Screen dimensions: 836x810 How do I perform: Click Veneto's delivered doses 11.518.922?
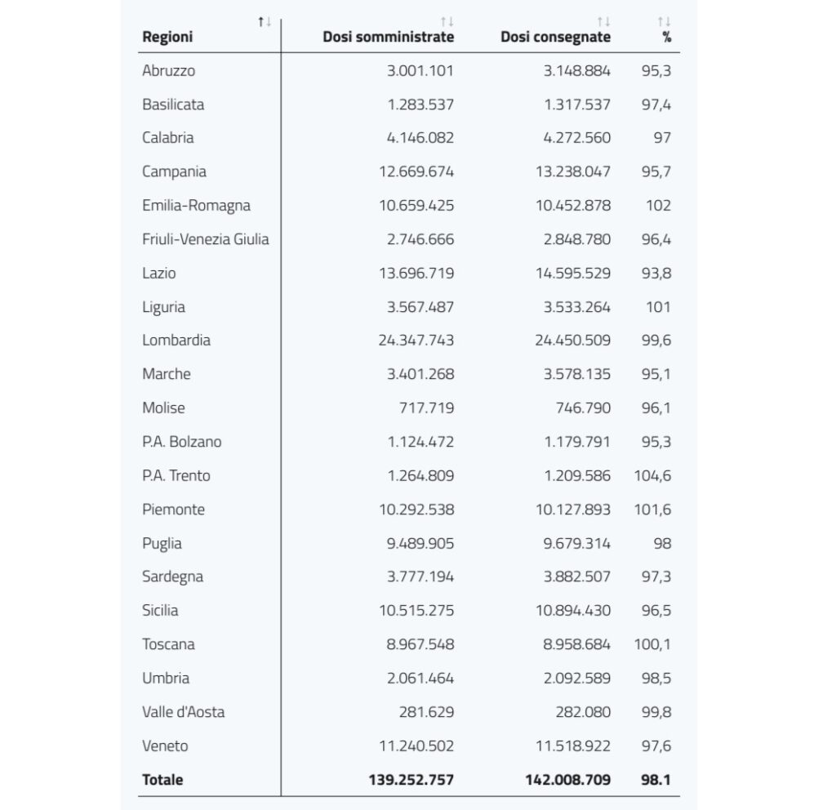[x=573, y=745]
